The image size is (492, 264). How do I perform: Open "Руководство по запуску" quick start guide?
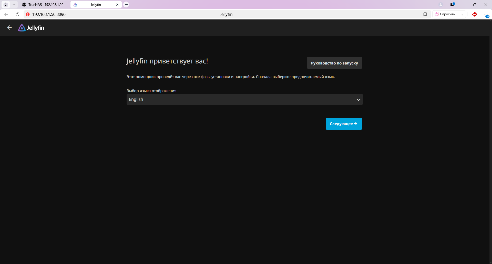coord(334,63)
